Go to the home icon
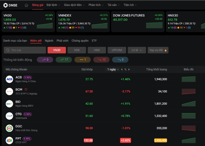 27,5
